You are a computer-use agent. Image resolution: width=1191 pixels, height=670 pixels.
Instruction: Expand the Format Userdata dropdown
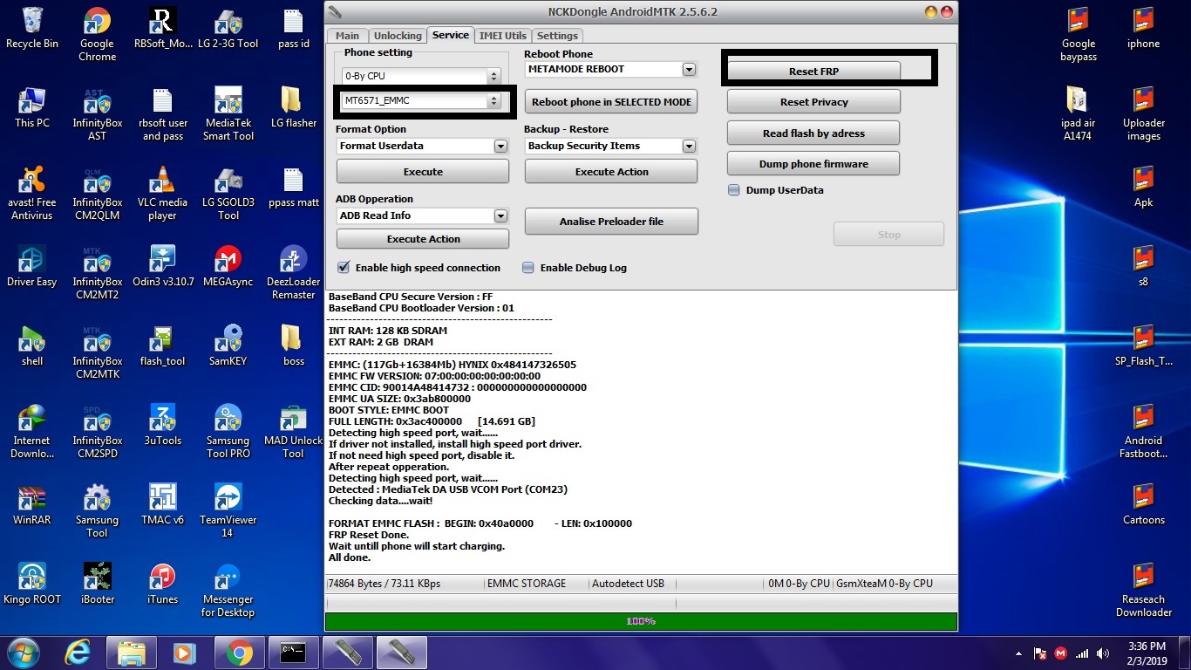[500, 146]
